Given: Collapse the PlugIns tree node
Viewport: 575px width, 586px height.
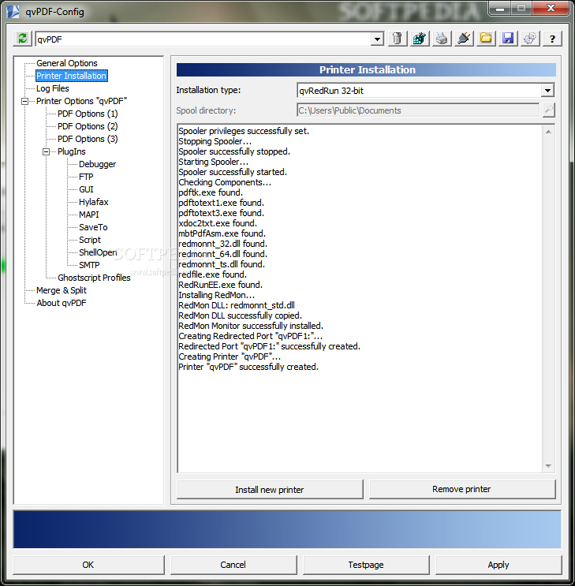Looking at the screenshot, I should 46,151.
